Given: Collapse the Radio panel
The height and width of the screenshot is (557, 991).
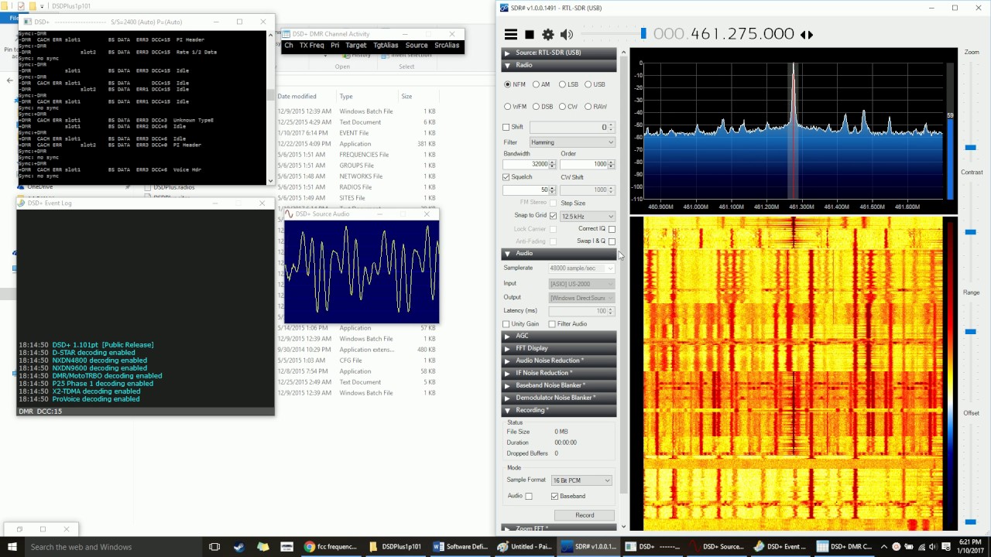Looking at the screenshot, I should coord(559,65).
